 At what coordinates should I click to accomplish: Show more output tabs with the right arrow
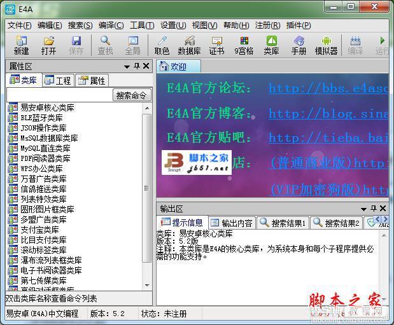[386, 219]
